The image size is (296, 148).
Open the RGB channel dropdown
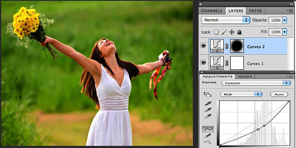click(x=241, y=94)
